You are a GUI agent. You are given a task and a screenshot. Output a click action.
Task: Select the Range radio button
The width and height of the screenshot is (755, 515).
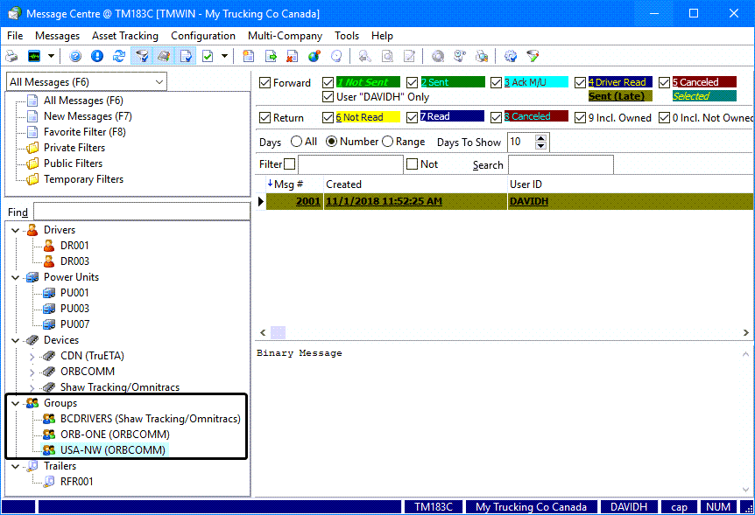386,142
